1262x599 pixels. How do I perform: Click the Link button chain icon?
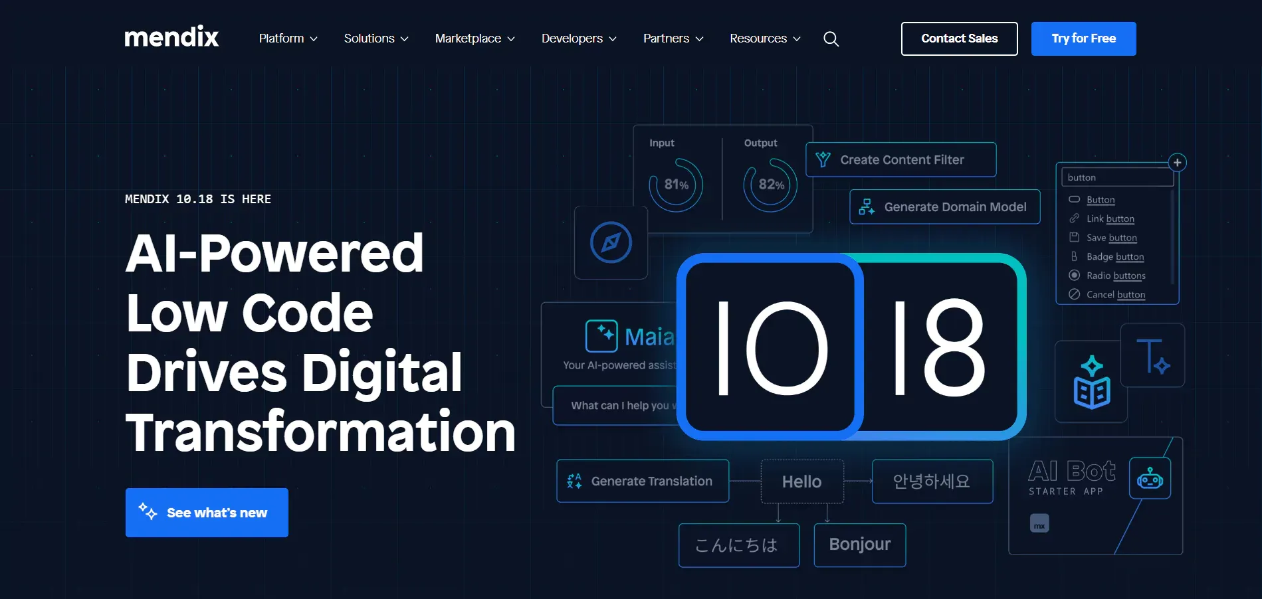1074,218
